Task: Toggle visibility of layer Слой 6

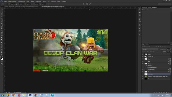Action: [x=143, y=54]
